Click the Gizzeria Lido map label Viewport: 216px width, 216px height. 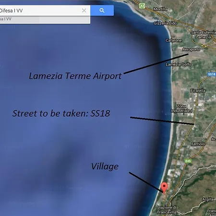coord(165,24)
